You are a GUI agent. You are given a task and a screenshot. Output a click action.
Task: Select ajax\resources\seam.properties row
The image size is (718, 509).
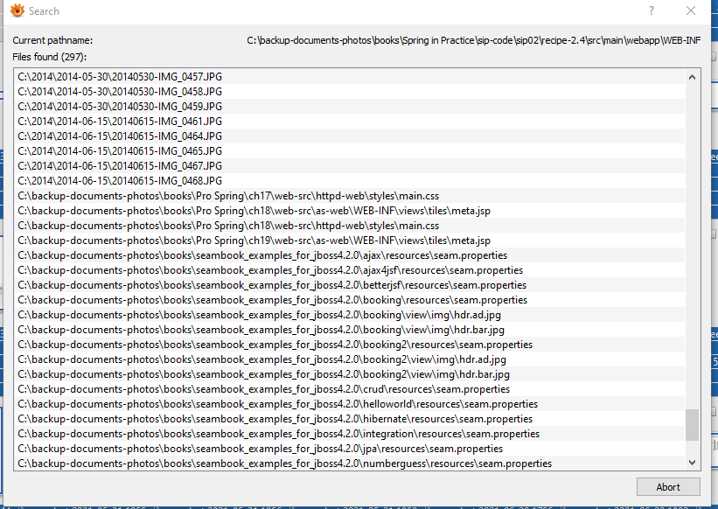coord(351,255)
